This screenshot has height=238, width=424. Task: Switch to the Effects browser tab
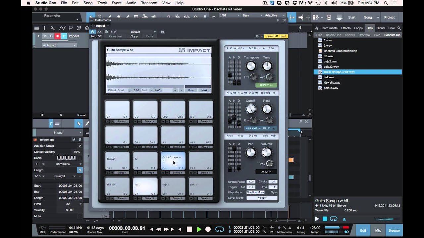(346, 28)
